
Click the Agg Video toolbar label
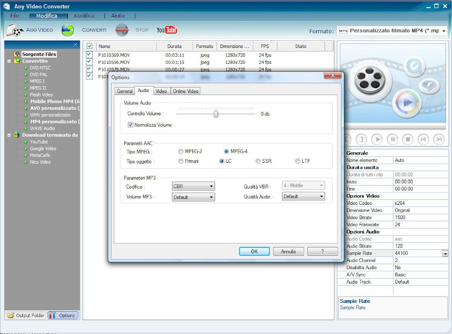40,30
